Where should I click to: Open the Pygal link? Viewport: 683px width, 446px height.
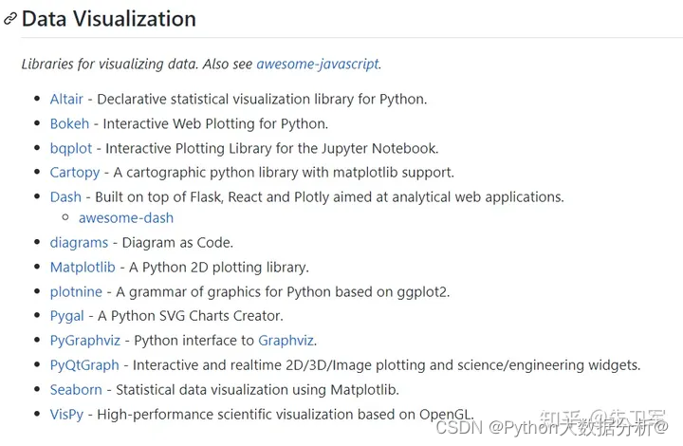[x=67, y=316]
